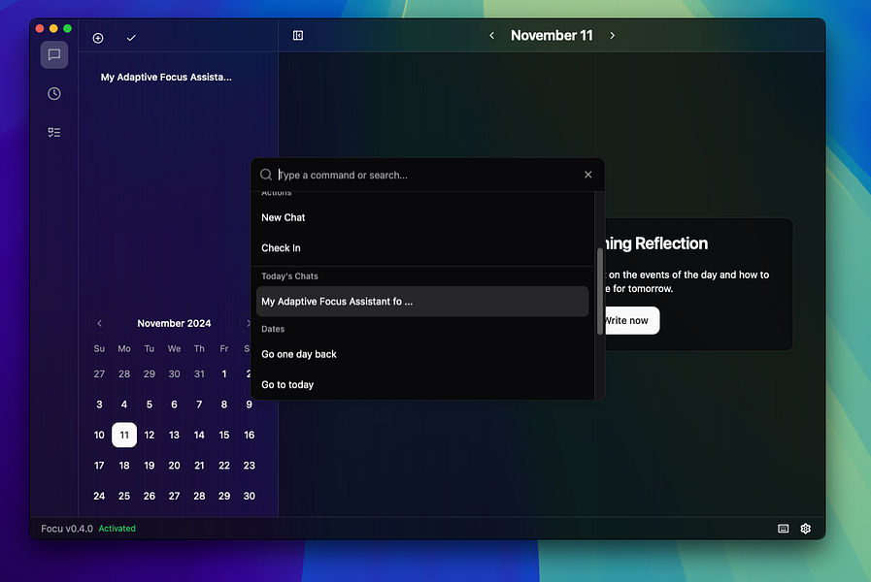Click the new chat plus icon
This screenshot has width=871, height=582.
[x=98, y=38]
